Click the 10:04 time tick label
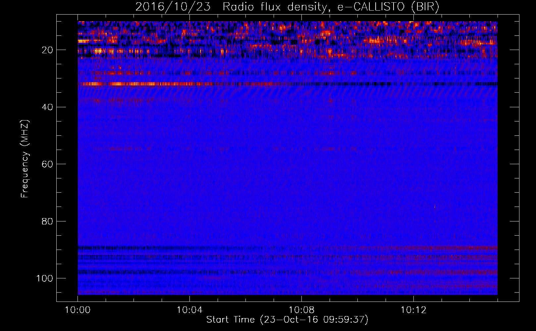 [189, 310]
